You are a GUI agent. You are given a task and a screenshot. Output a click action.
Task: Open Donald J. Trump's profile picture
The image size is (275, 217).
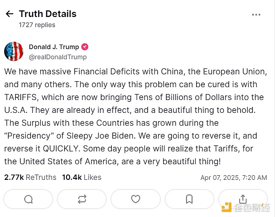click(14, 51)
